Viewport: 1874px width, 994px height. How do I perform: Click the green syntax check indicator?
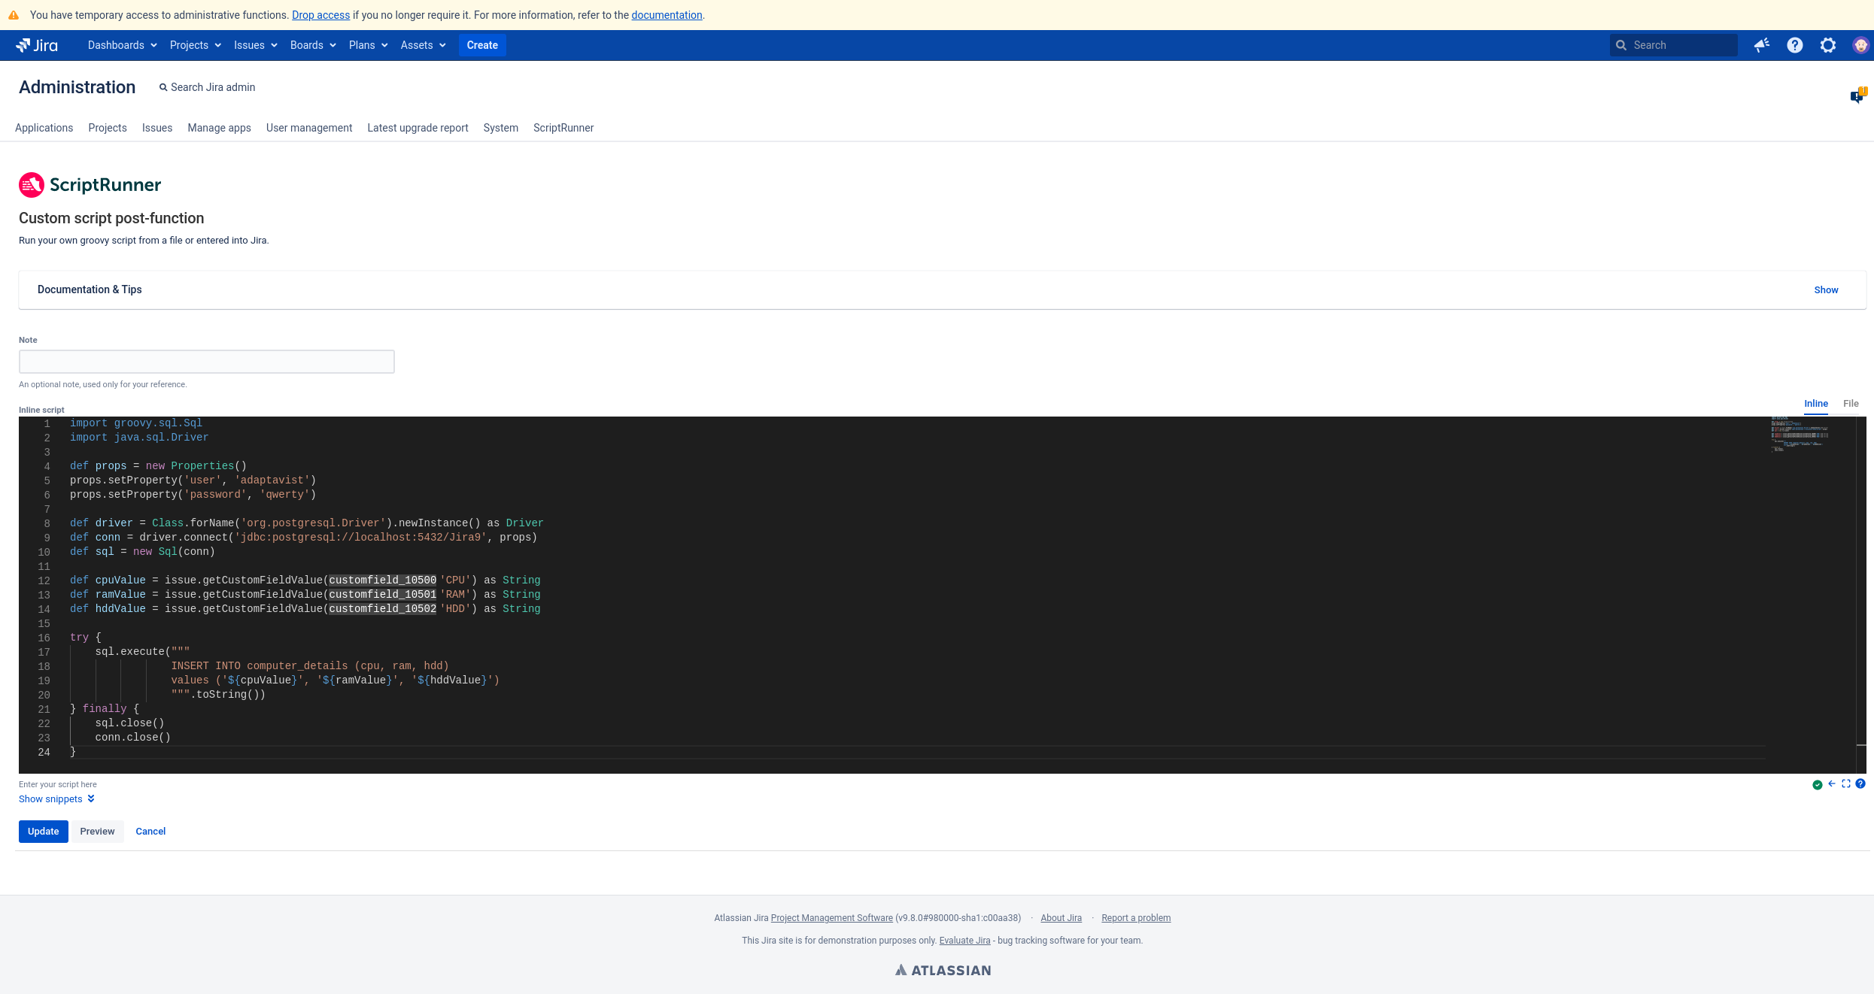1817,783
